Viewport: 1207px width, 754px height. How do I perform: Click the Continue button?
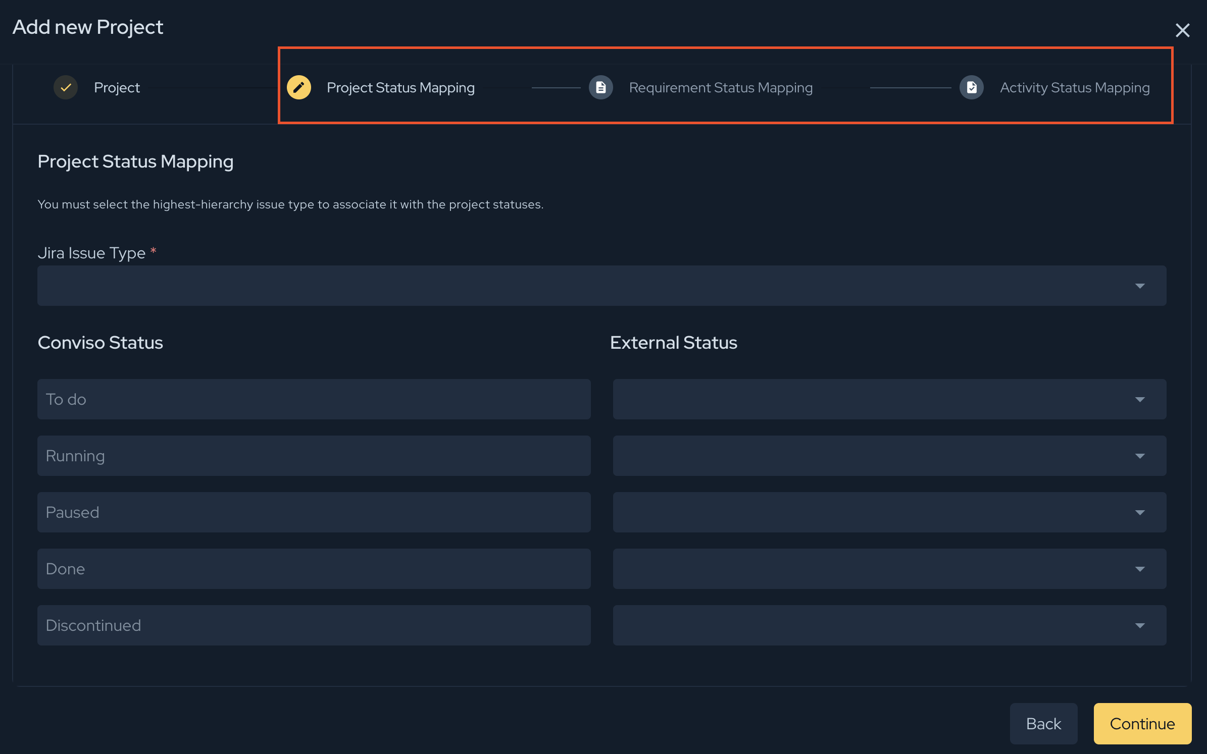pos(1142,724)
